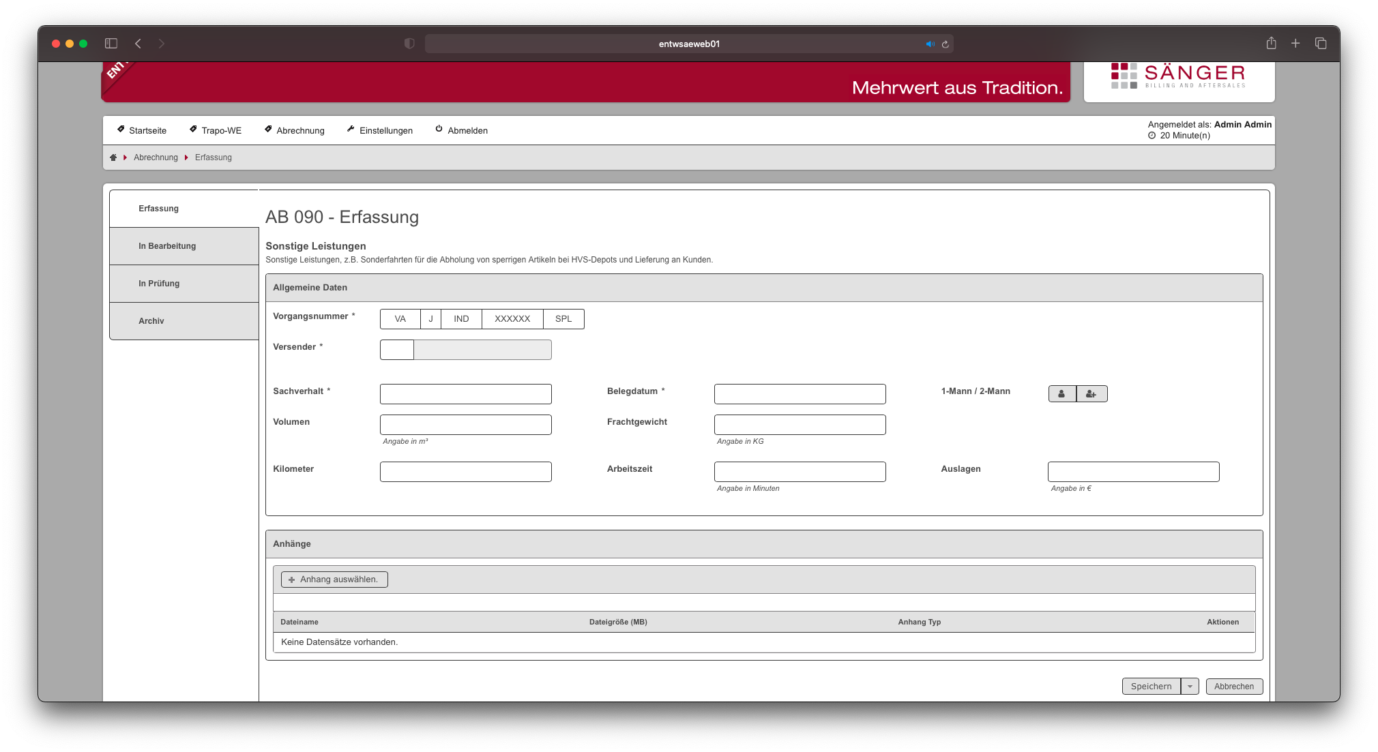Click the Abrechnung breadcrumb link
1378x752 pixels.
click(156, 157)
